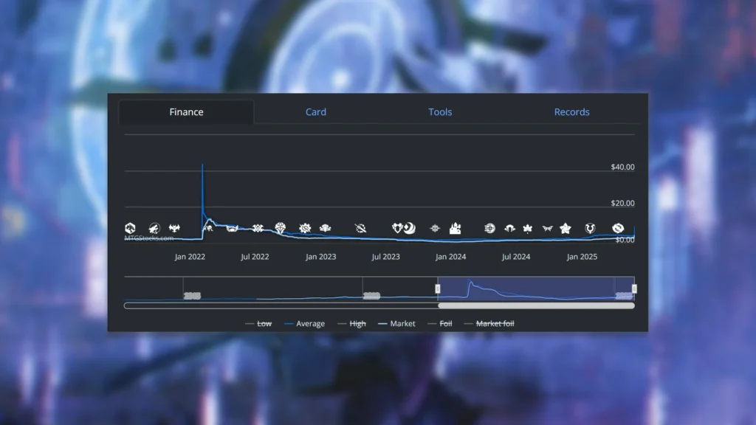Screen dimensions: 756x425
Task: Select the gem-shaped set symbol after Jul 2022
Action: pos(281,228)
